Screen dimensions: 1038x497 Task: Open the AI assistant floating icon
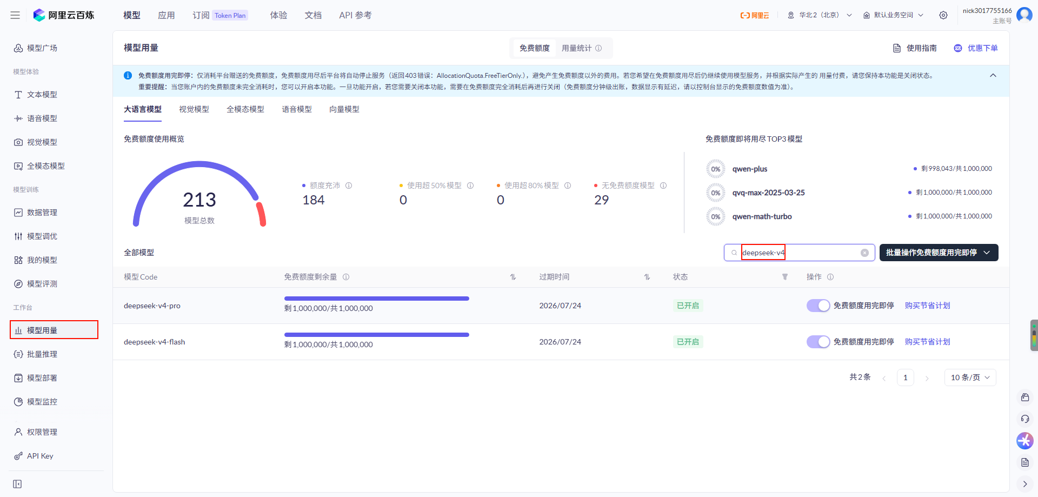(x=1025, y=441)
